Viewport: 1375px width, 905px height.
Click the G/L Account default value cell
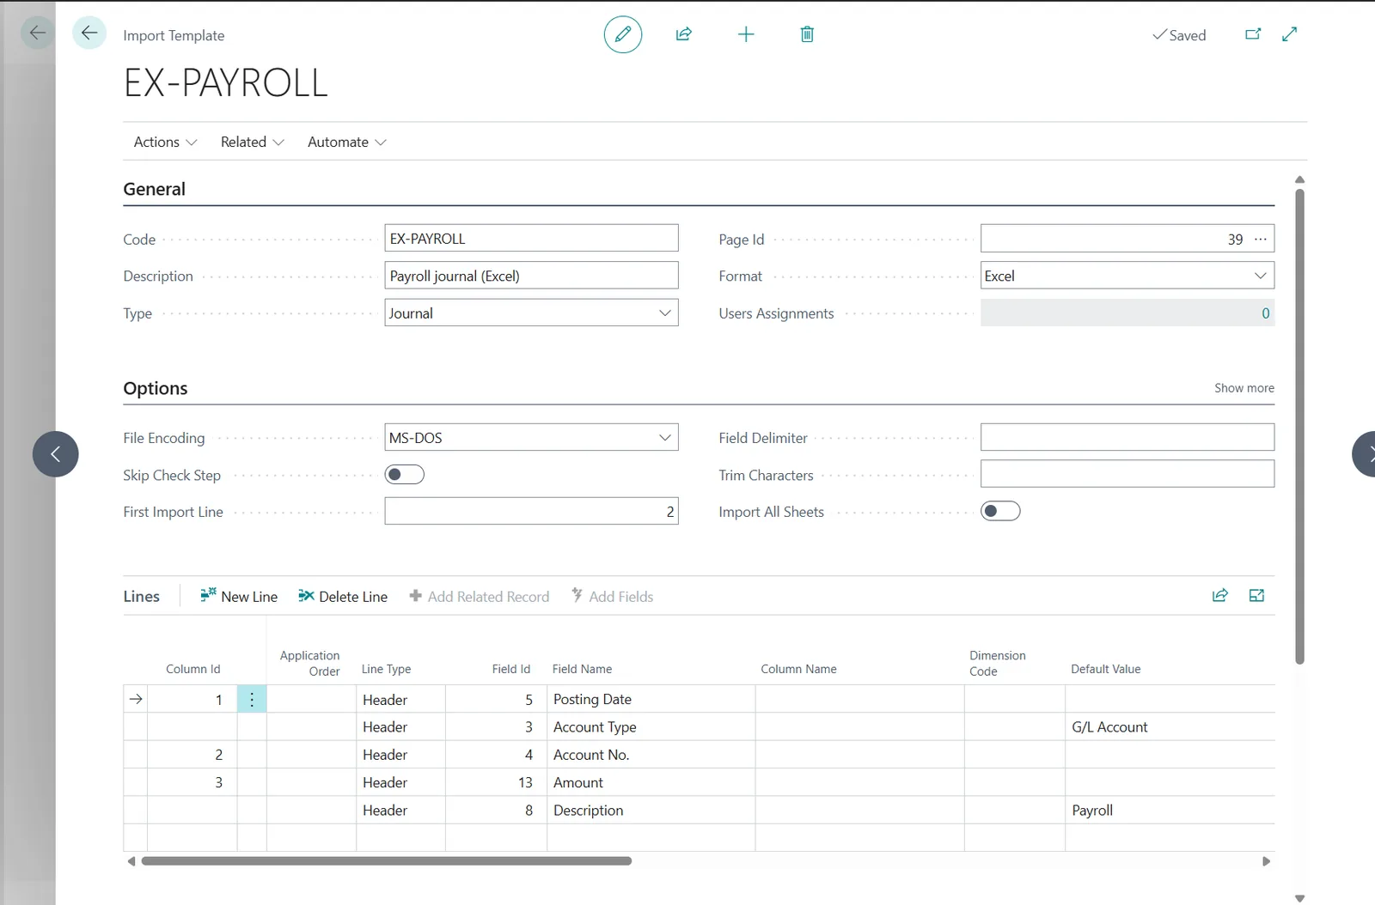click(x=1170, y=727)
